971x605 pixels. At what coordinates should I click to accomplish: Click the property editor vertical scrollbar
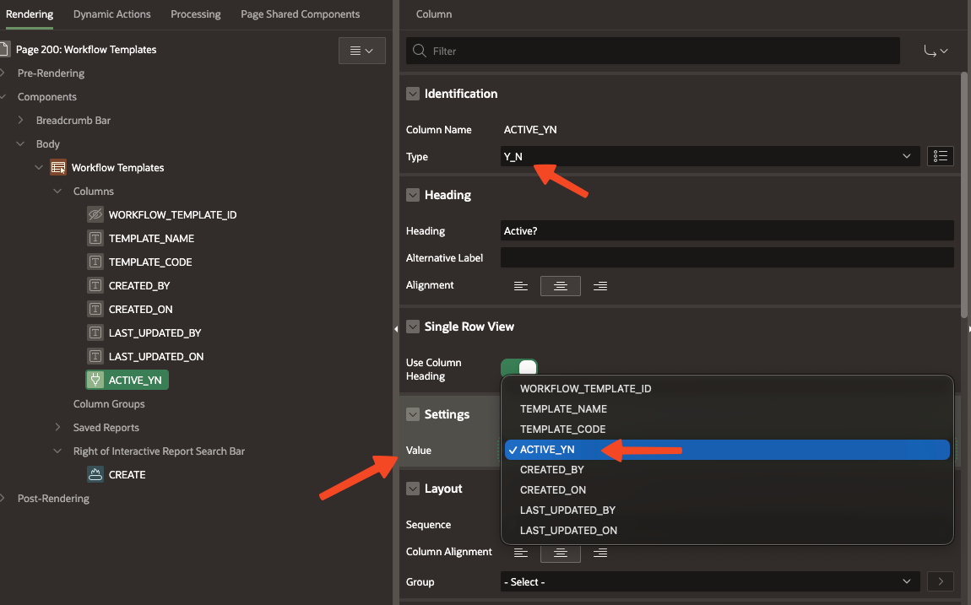(964, 196)
